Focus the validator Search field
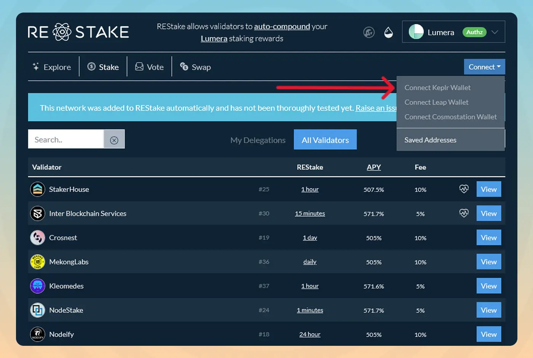The image size is (533, 358). point(65,139)
